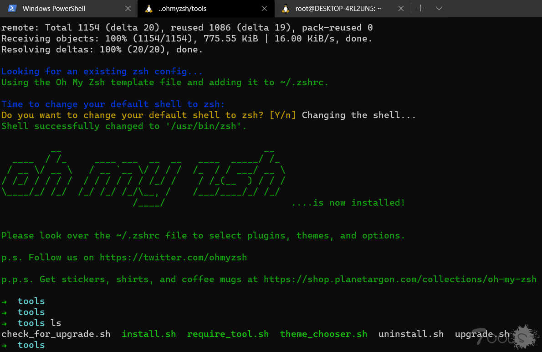This screenshot has height=352, width=542.
Task: Click theme_chooser.sh in the file listing
Action: (x=323, y=334)
